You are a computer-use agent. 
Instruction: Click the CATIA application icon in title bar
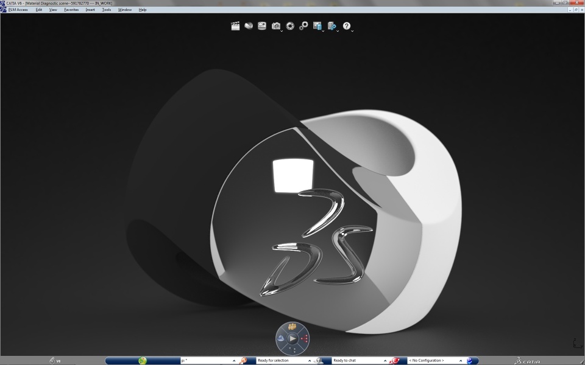[x=3, y=3]
